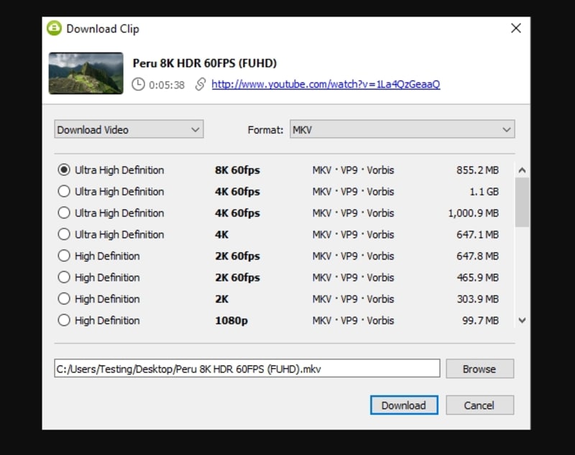Click the clock duration icon

coord(138,84)
